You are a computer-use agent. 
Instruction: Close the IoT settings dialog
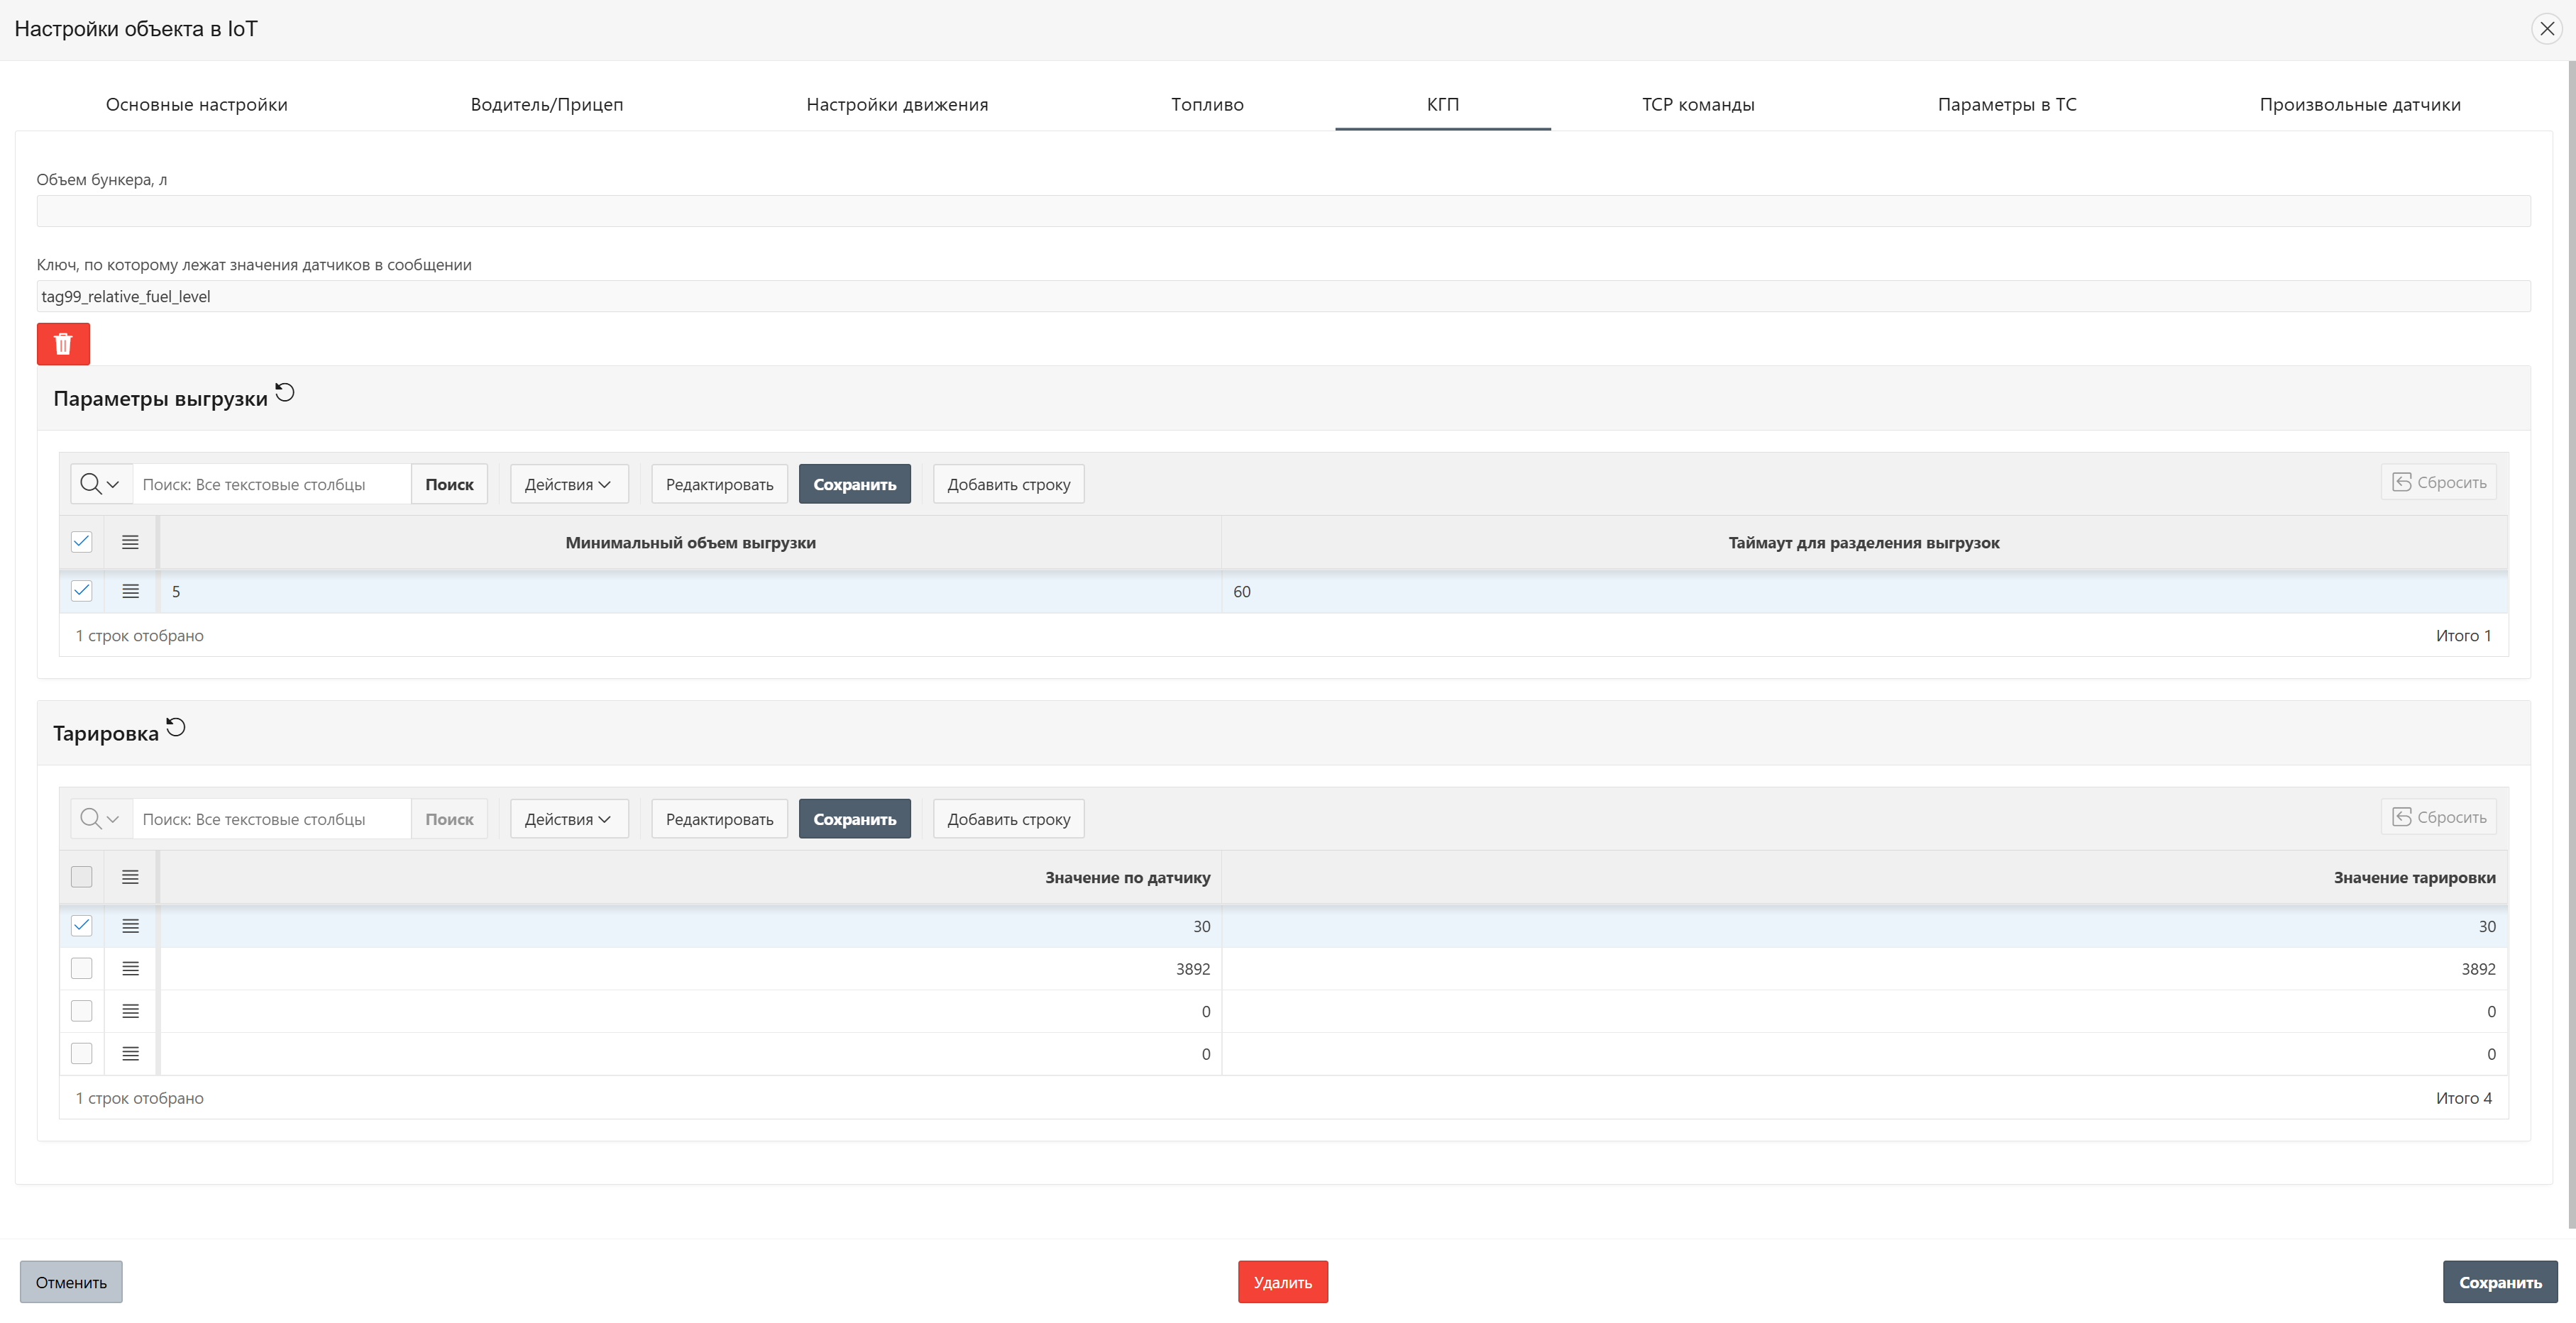pos(2547,28)
